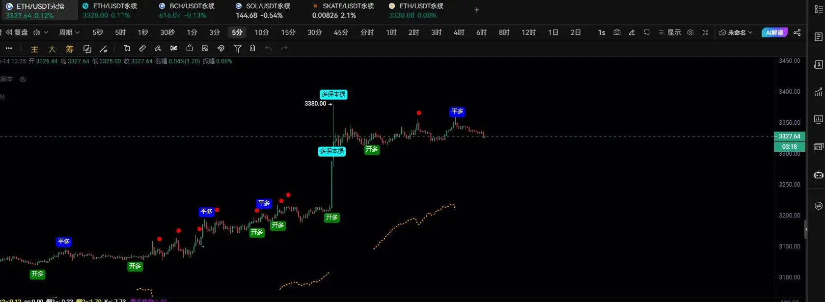The width and height of the screenshot is (825, 302).
Task: Open the monitor chart icon in right sidebar
Action: 819,119
